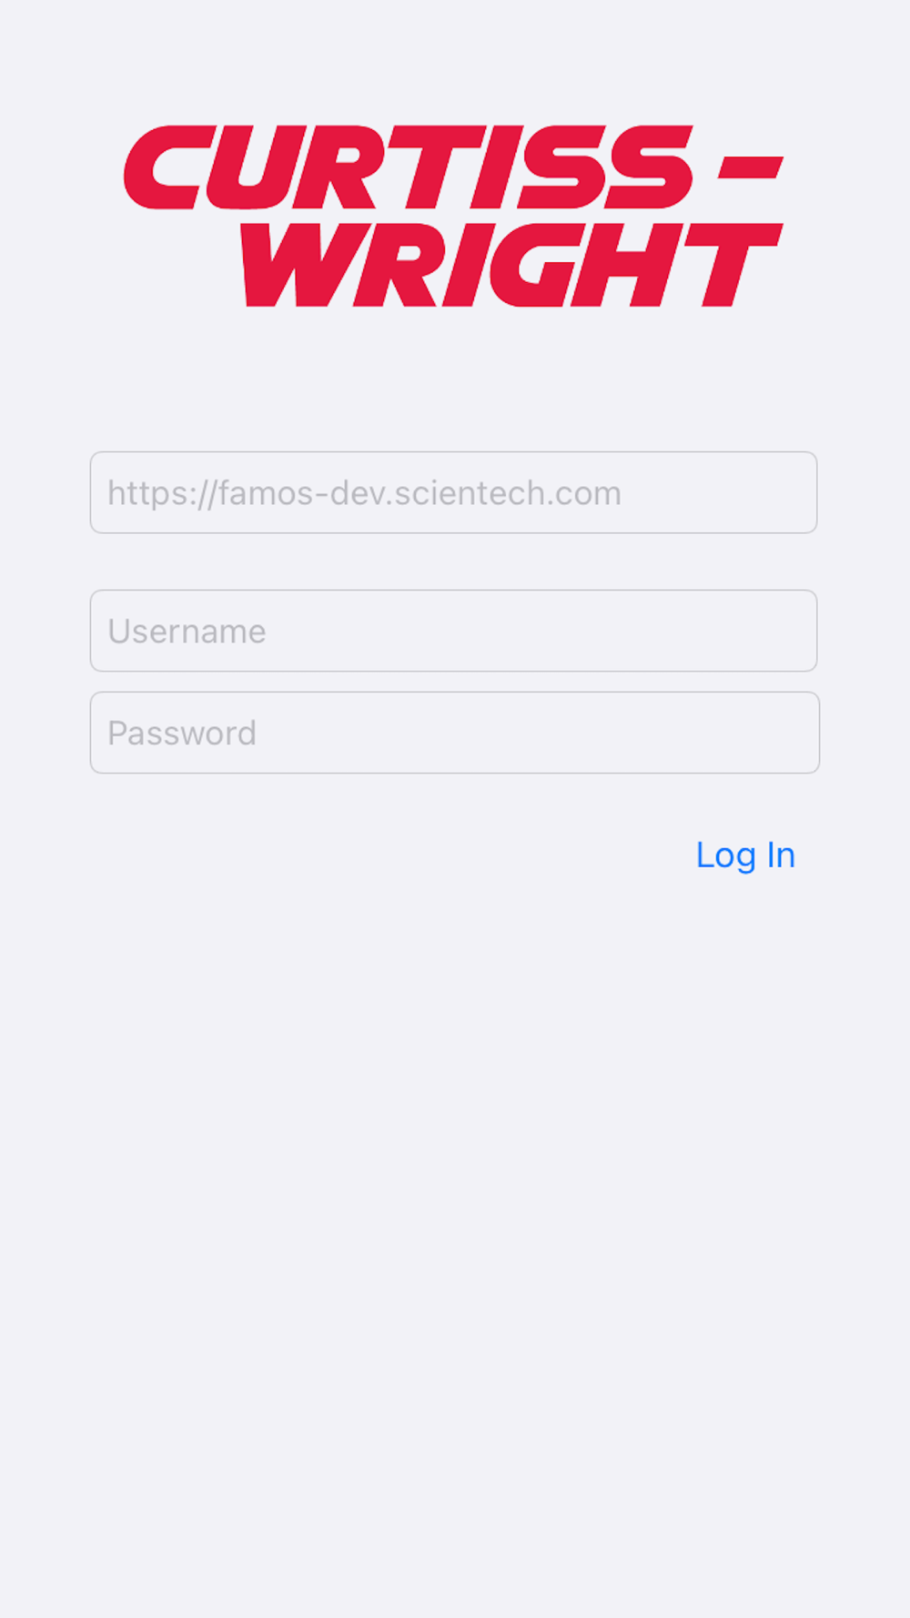Image resolution: width=910 pixels, height=1618 pixels.
Task: Activate the Username text box
Action: point(453,631)
